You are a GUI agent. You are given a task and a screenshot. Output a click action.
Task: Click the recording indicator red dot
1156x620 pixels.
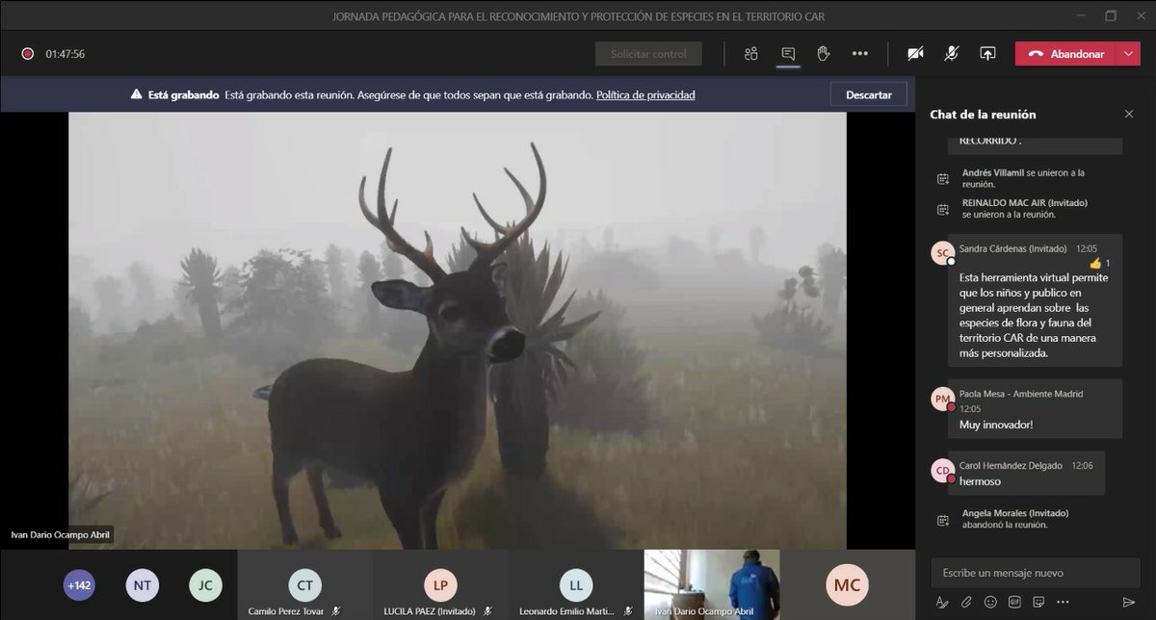click(28, 54)
